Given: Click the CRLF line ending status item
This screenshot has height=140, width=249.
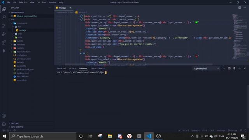Looking at the screenshot, I should point(212,130).
